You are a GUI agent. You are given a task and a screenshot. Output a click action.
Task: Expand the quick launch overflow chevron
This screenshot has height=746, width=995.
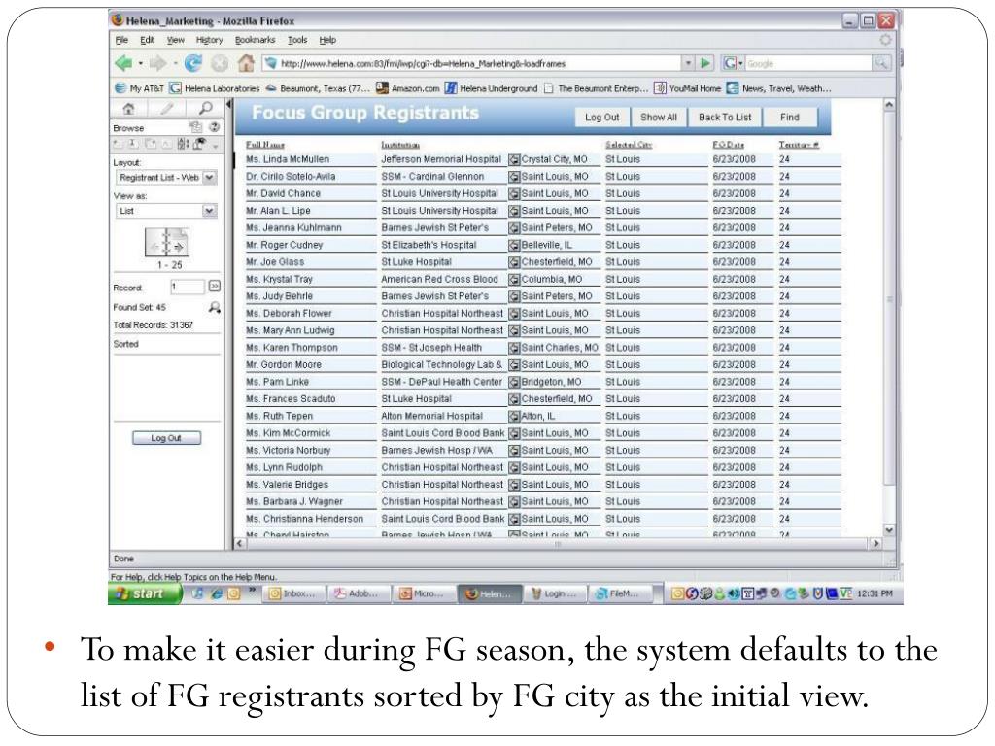coord(252,590)
